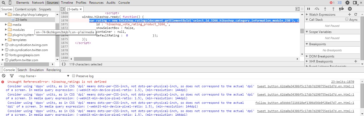Expand cdn.syndication.twimg.com domain
The width and height of the screenshot is (364, 116).
pyautogui.click(x=3, y=45)
